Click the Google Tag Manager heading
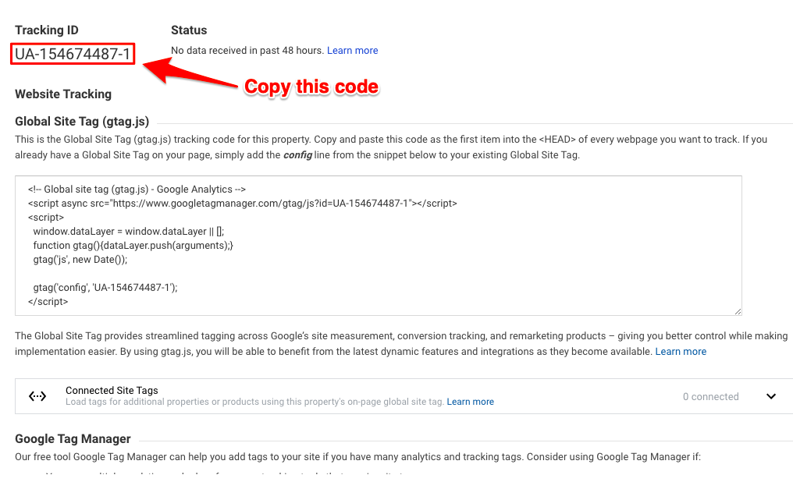The width and height of the screenshot is (793, 482). [x=73, y=438]
